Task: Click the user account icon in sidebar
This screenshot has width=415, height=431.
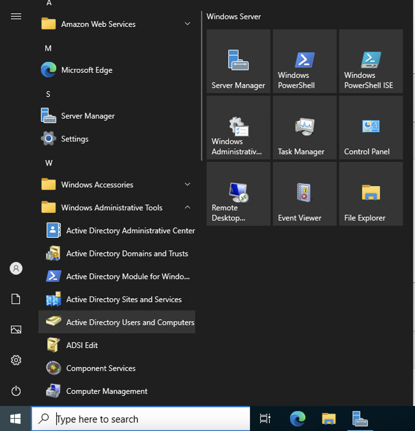Action: point(16,268)
